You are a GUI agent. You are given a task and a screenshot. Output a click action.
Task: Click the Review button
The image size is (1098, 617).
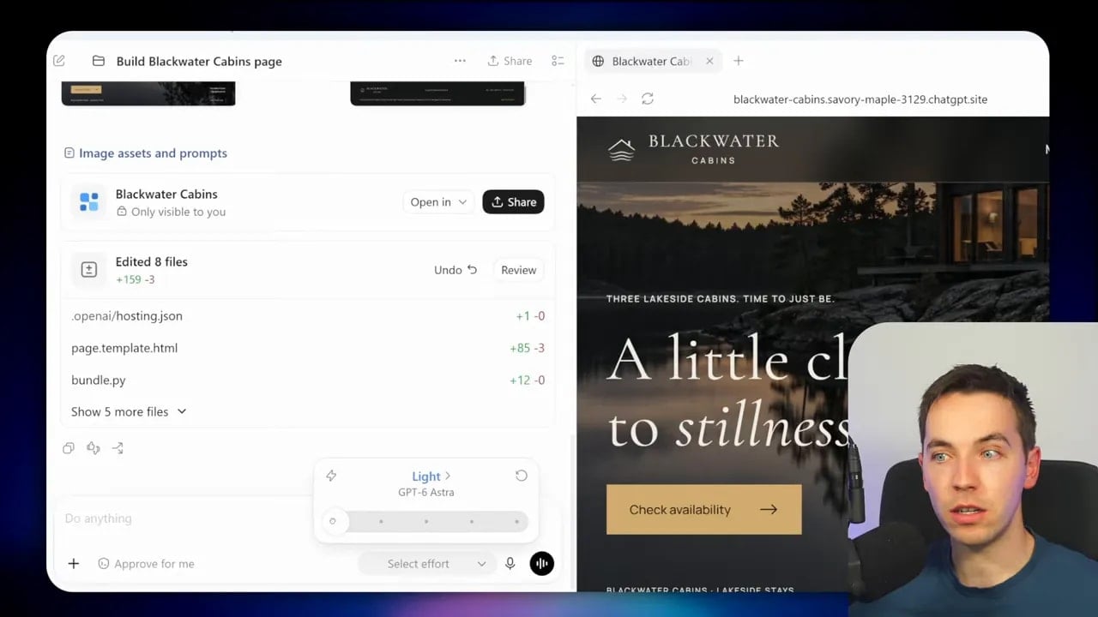tap(518, 270)
